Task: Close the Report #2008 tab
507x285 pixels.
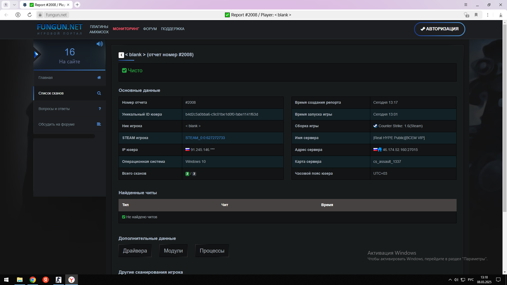Action: [x=68, y=5]
